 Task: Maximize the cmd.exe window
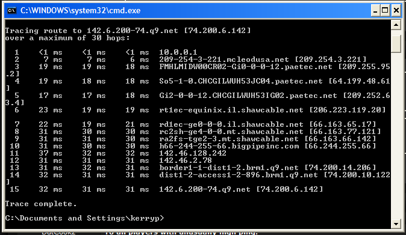click(x=386, y=11)
